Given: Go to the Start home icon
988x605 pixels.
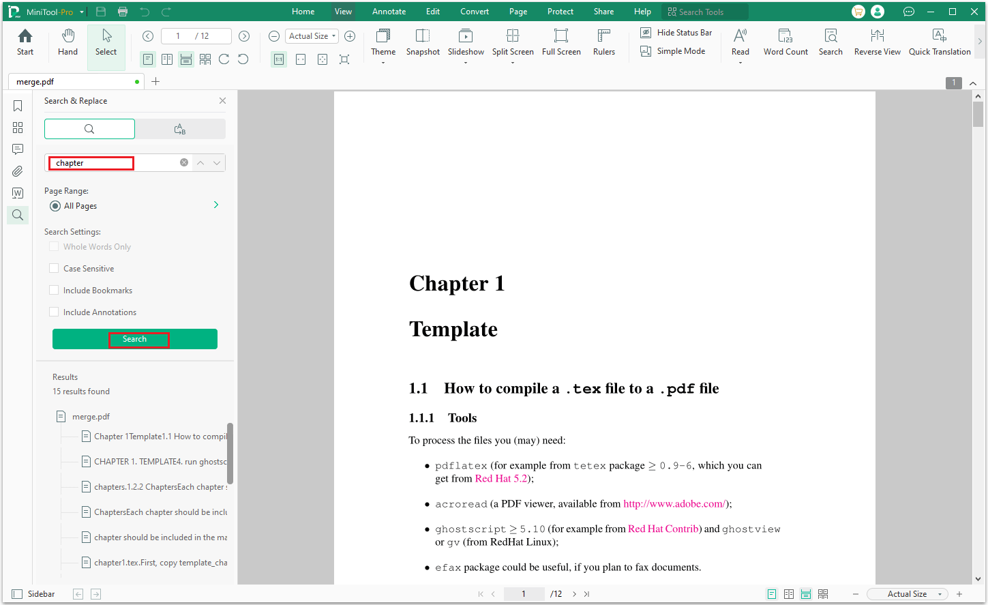Looking at the screenshot, I should [25, 42].
